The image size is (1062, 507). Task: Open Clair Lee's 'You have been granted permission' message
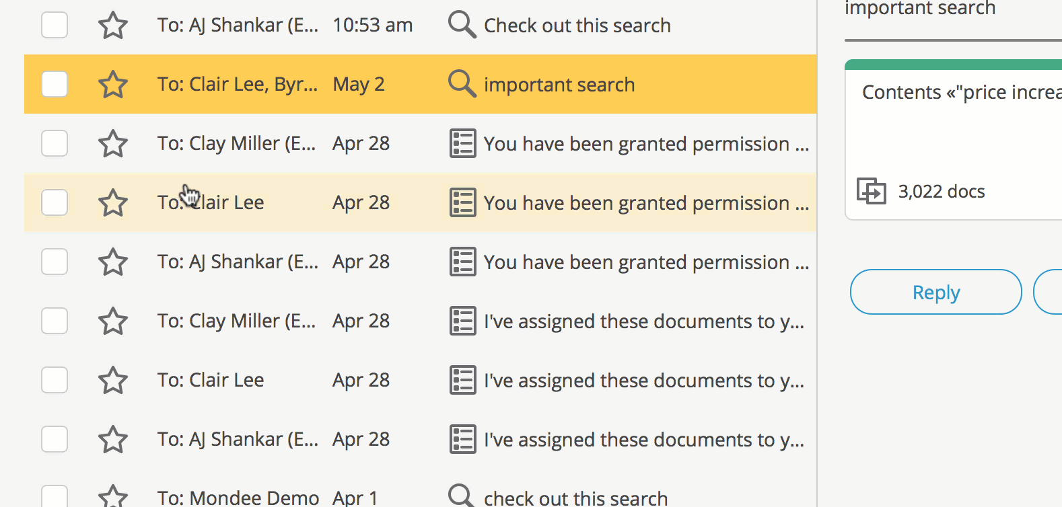420,202
